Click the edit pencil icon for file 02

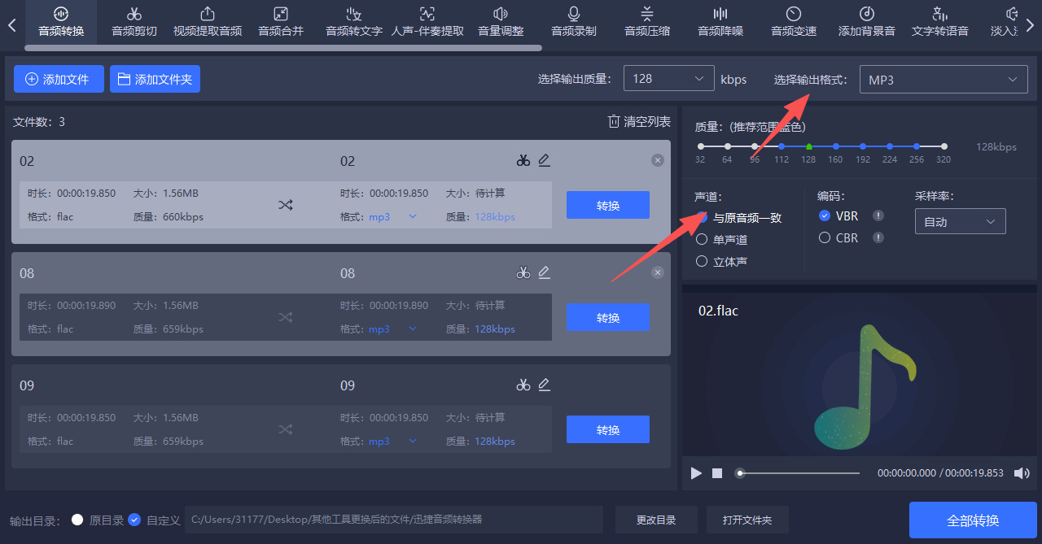click(x=545, y=160)
